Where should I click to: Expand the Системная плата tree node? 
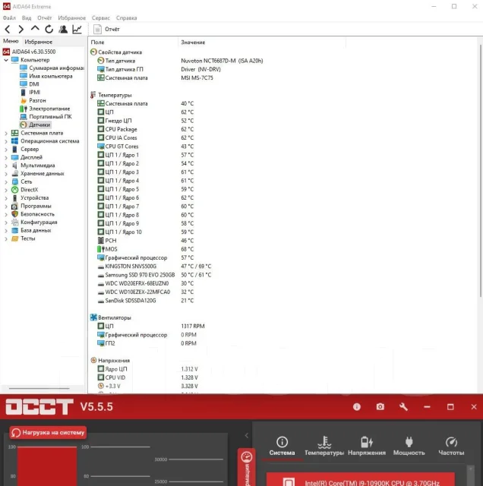pyautogui.click(x=6, y=134)
